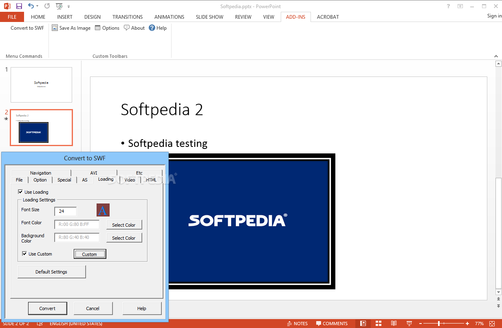Viewport: 502px width, 328px height.
Task: Click the zoom out minus button
Action: [x=421, y=324]
